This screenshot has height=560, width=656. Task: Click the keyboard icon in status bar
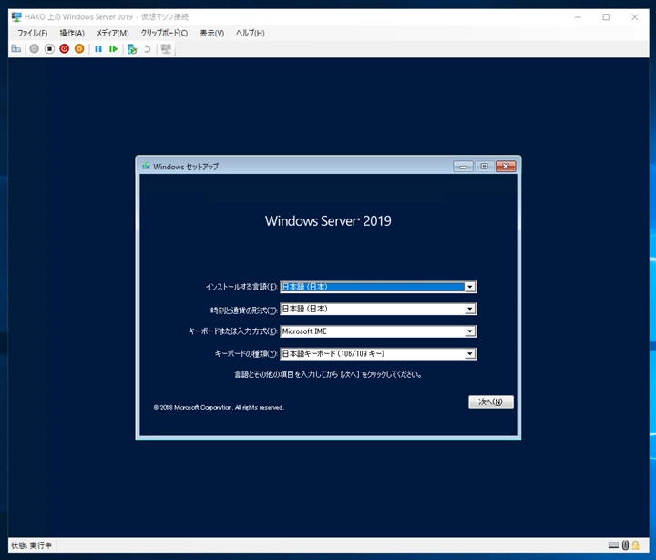click(613, 545)
